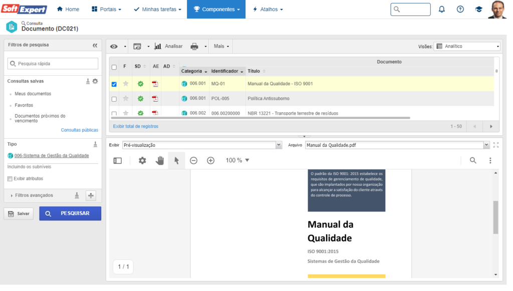The height and width of the screenshot is (291, 513).
Task: Select the hand pan tool in PDF viewer
Action: [159, 161]
